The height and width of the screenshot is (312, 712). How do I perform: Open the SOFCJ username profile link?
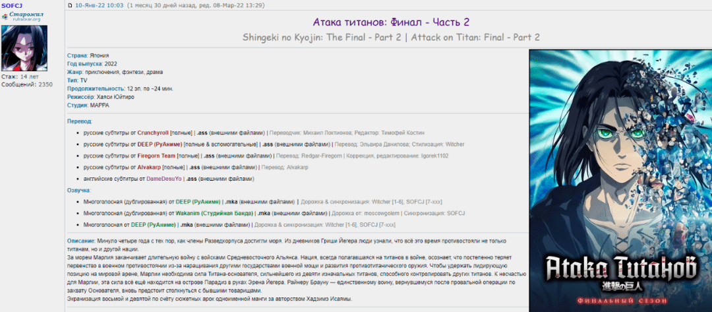pyautogui.click(x=12, y=5)
